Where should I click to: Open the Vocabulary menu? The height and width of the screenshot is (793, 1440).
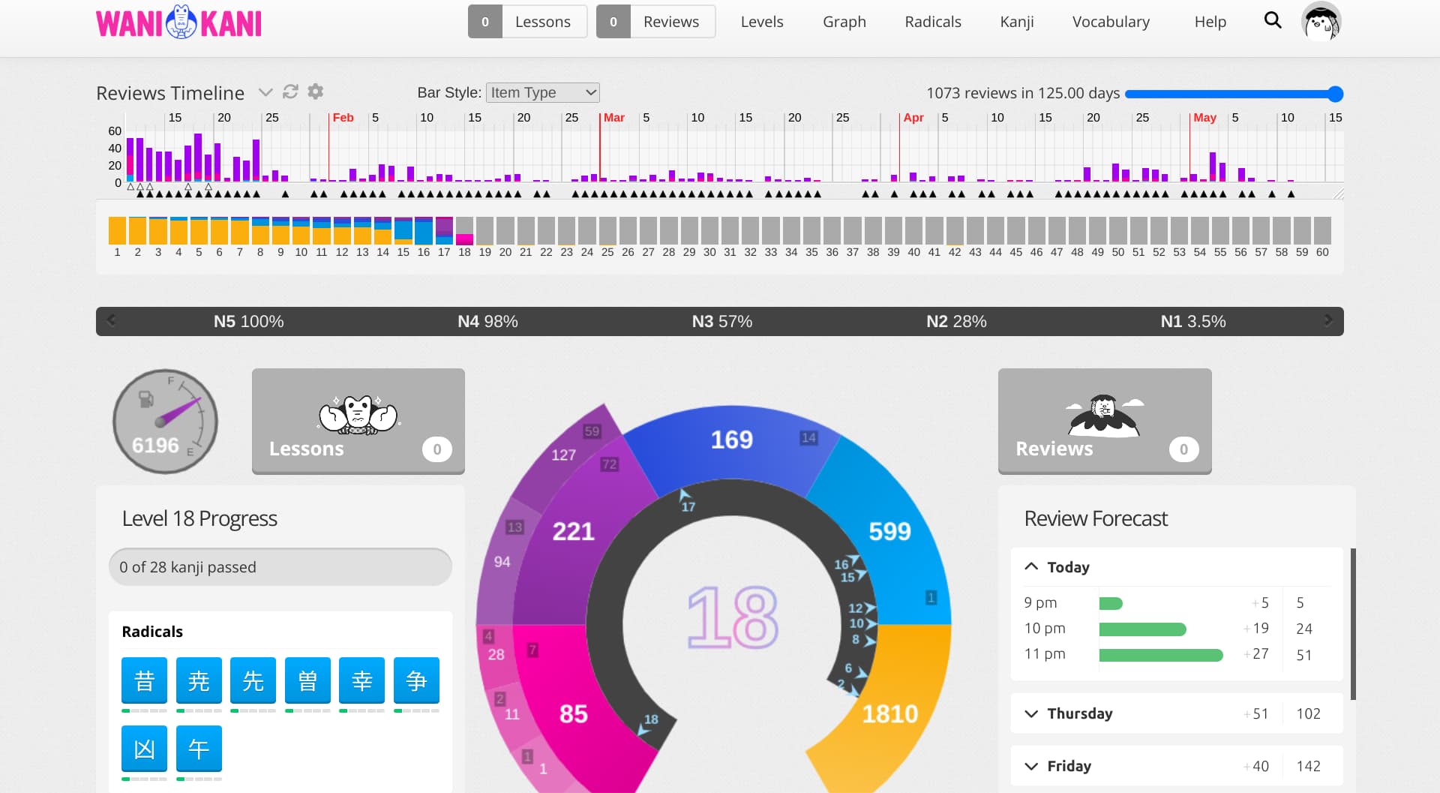(1111, 22)
